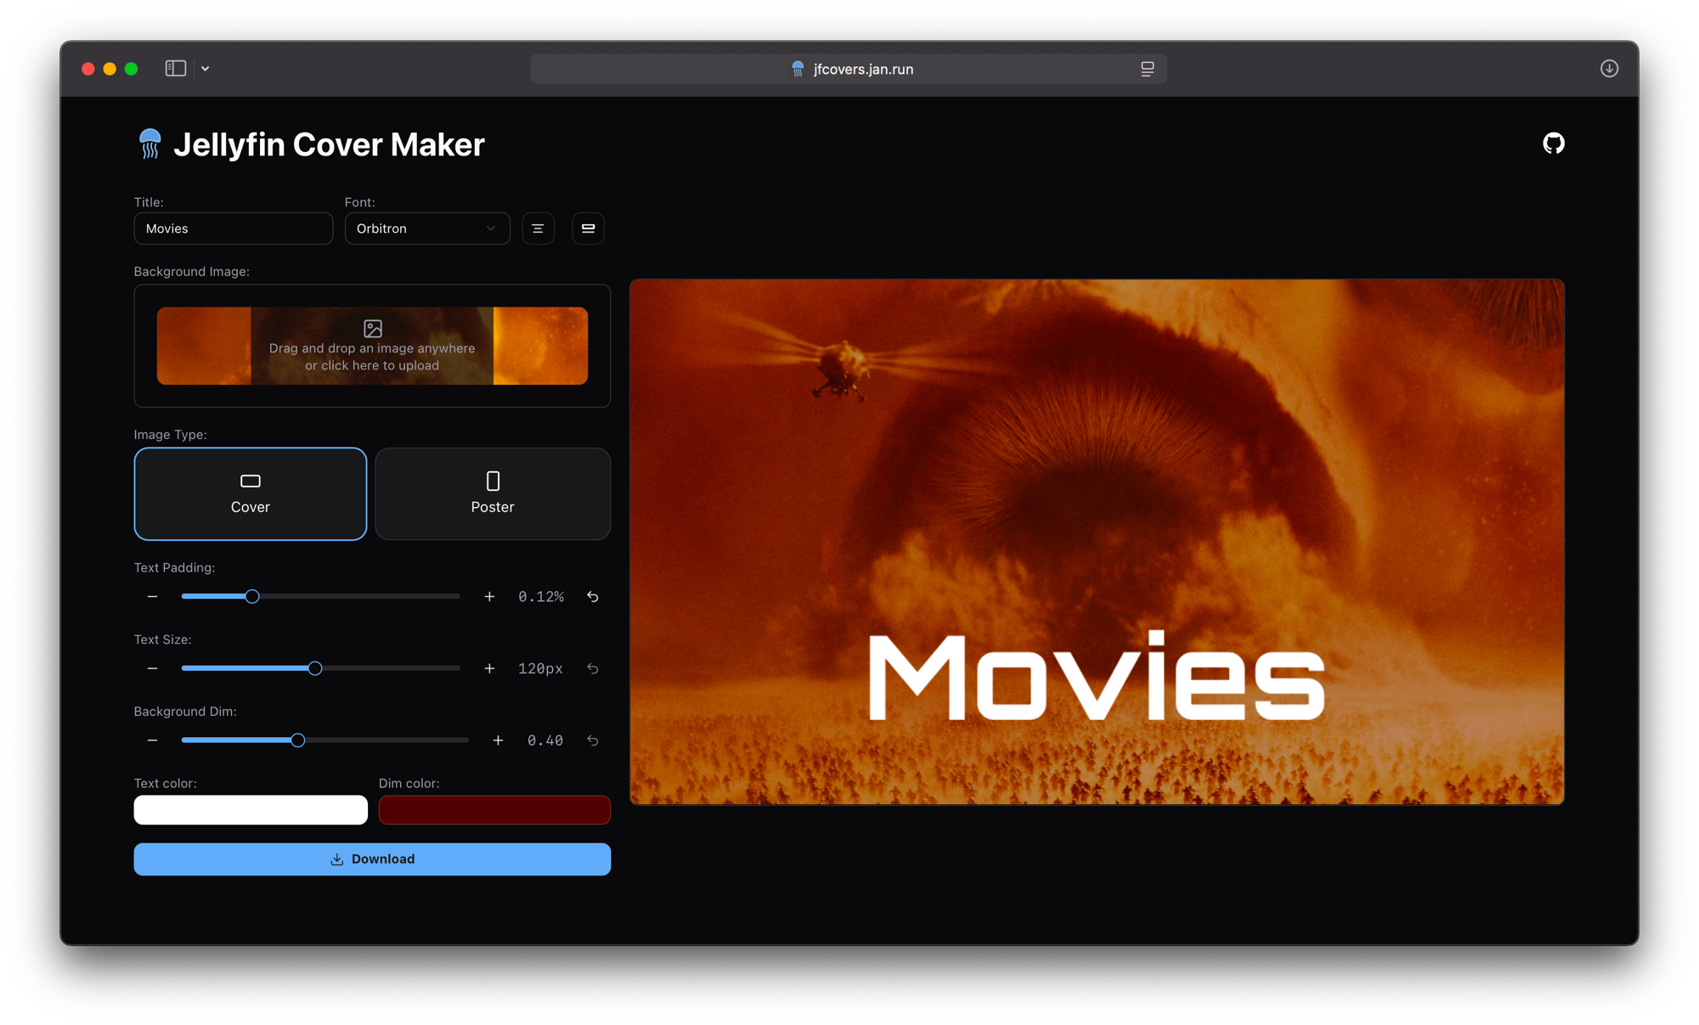
Task: Click the Text Padding slider handle
Action: coord(252,597)
